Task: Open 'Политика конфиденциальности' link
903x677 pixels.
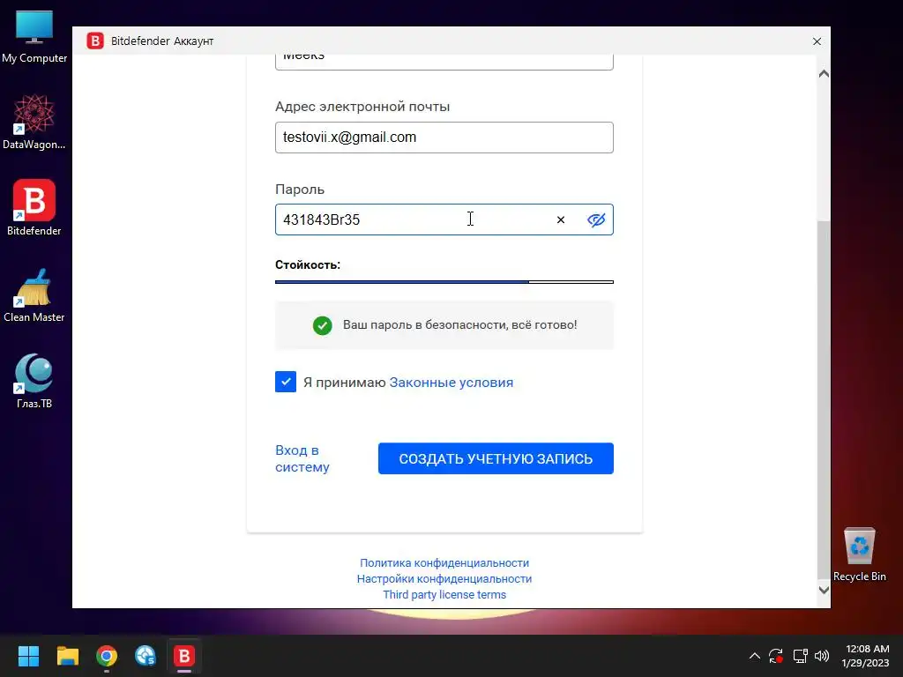Action: coord(444,562)
